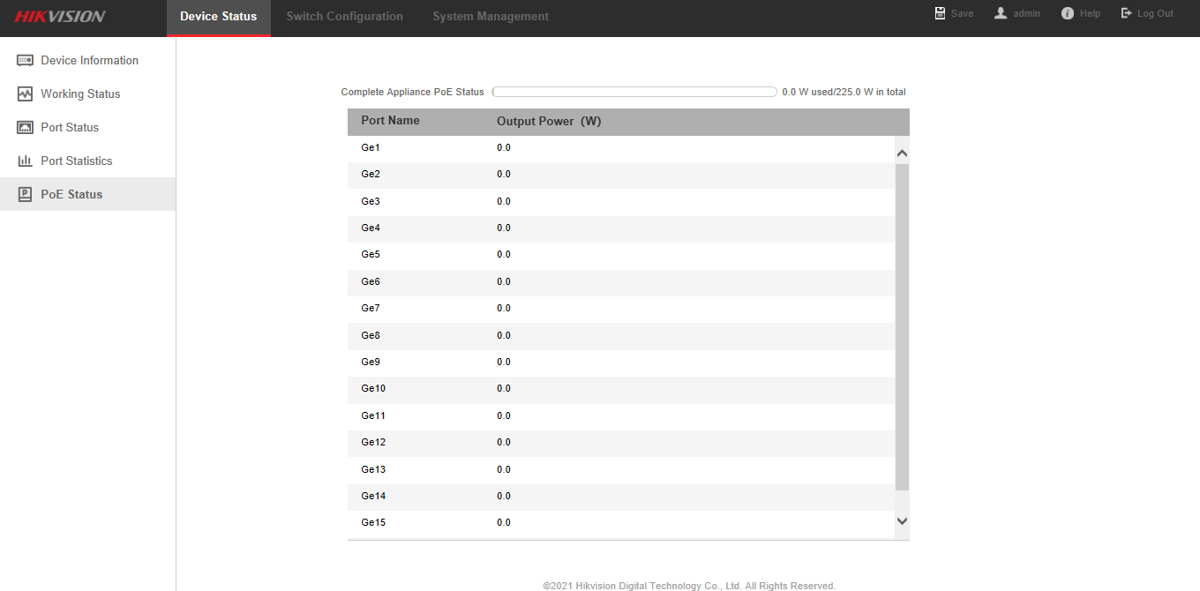Screen dimensions: 1200x591
Task: Click the Complete Appliance PoE progress bar
Action: 634,92
